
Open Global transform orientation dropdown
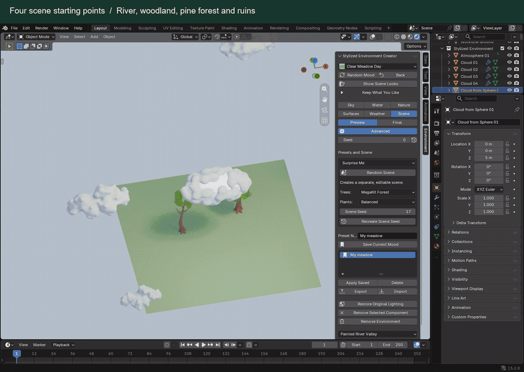click(186, 37)
